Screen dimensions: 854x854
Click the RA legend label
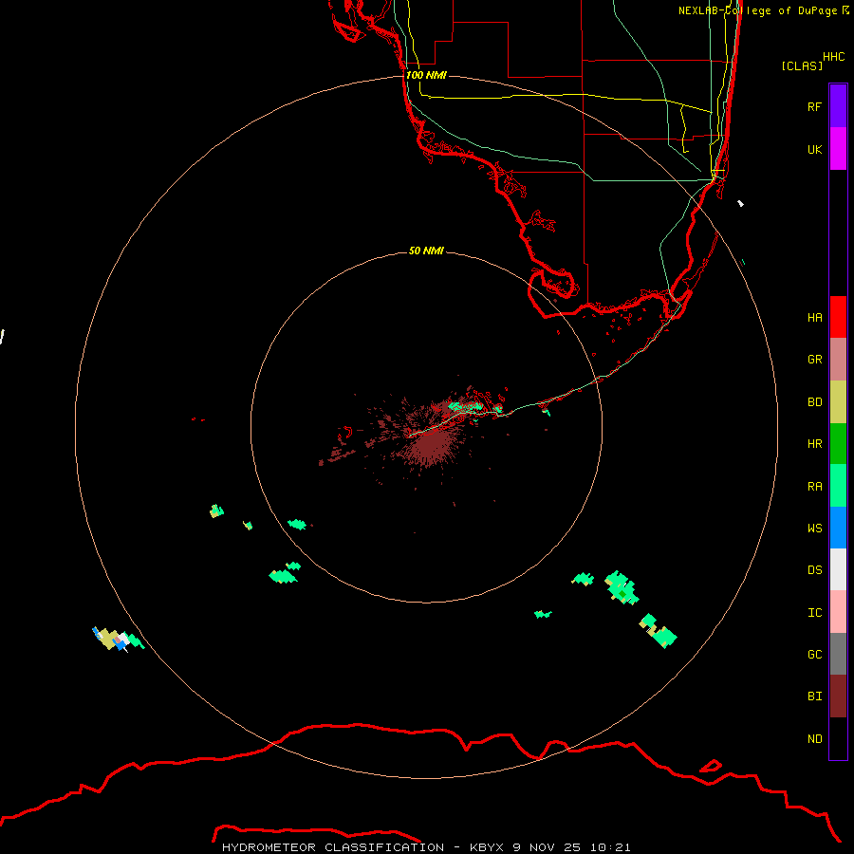coord(814,487)
